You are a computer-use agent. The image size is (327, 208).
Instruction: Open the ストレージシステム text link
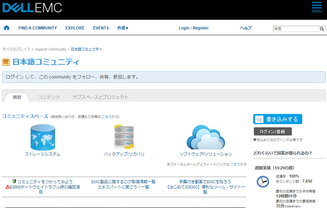43,154
